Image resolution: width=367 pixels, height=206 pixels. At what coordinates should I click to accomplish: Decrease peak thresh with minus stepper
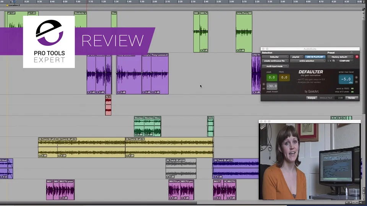click(x=264, y=89)
